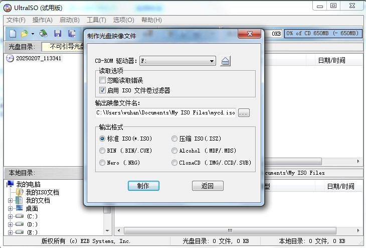
Task: Click upper 日期/时间 column header
Action: [331, 61]
